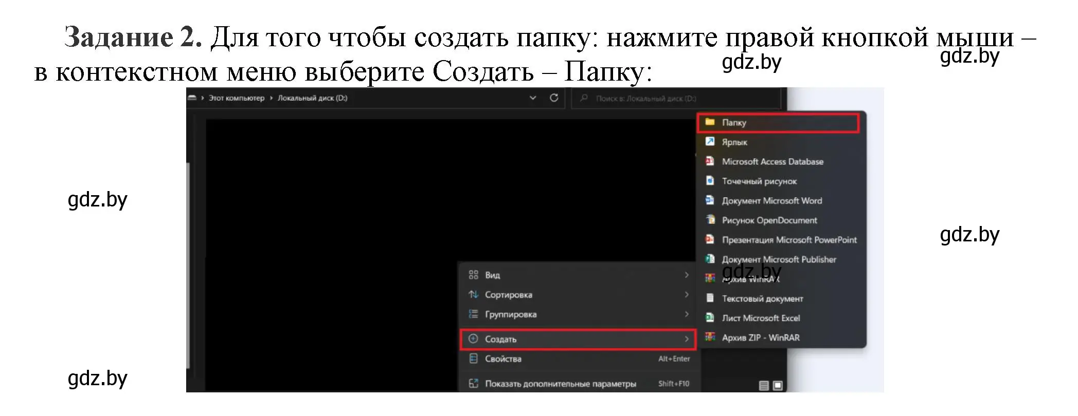The height and width of the screenshot is (416, 1078).
Task: Click the left navigation pane scrollbar
Action: pyautogui.click(x=188, y=266)
